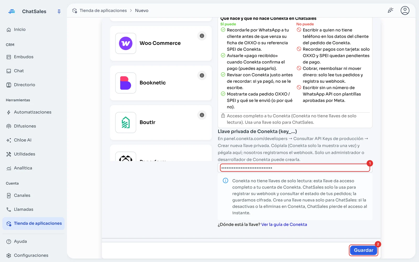Image resolution: width=419 pixels, height=262 pixels.
Task: Open Directorio in the sidebar
Action: [x=34, y=85]
